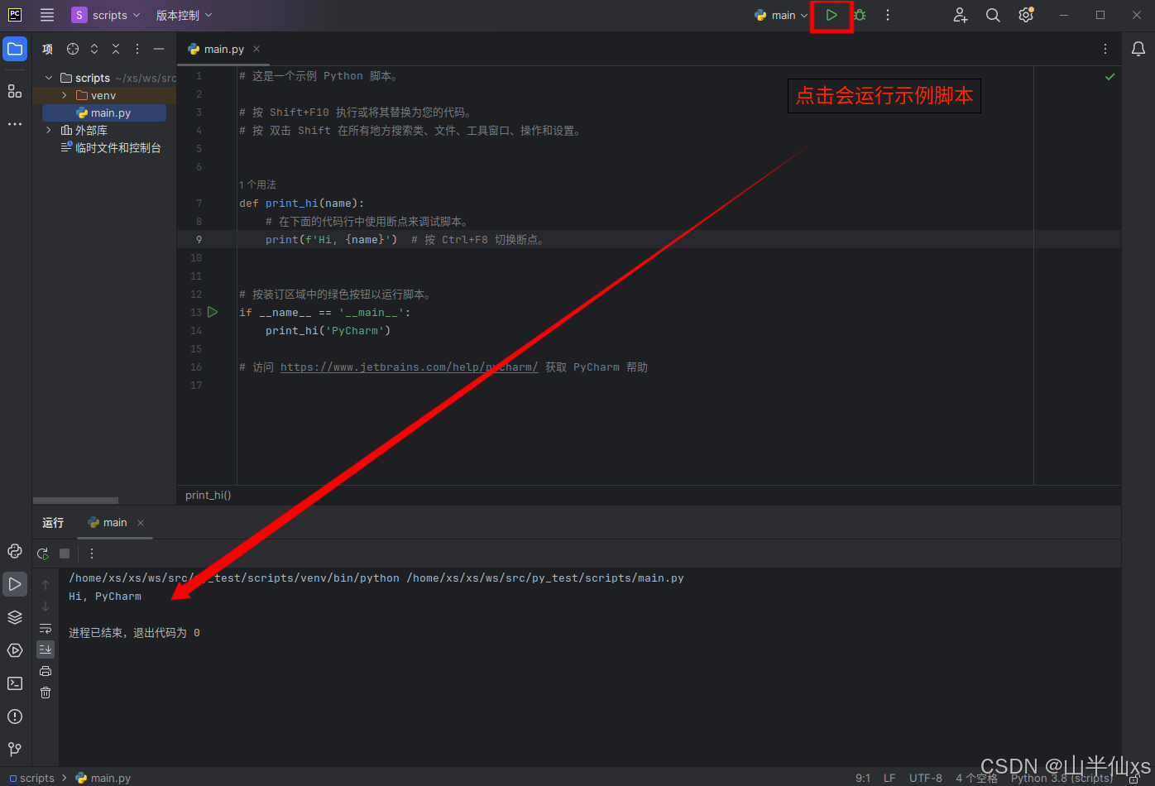Expand the venv folder

point(65,96)
